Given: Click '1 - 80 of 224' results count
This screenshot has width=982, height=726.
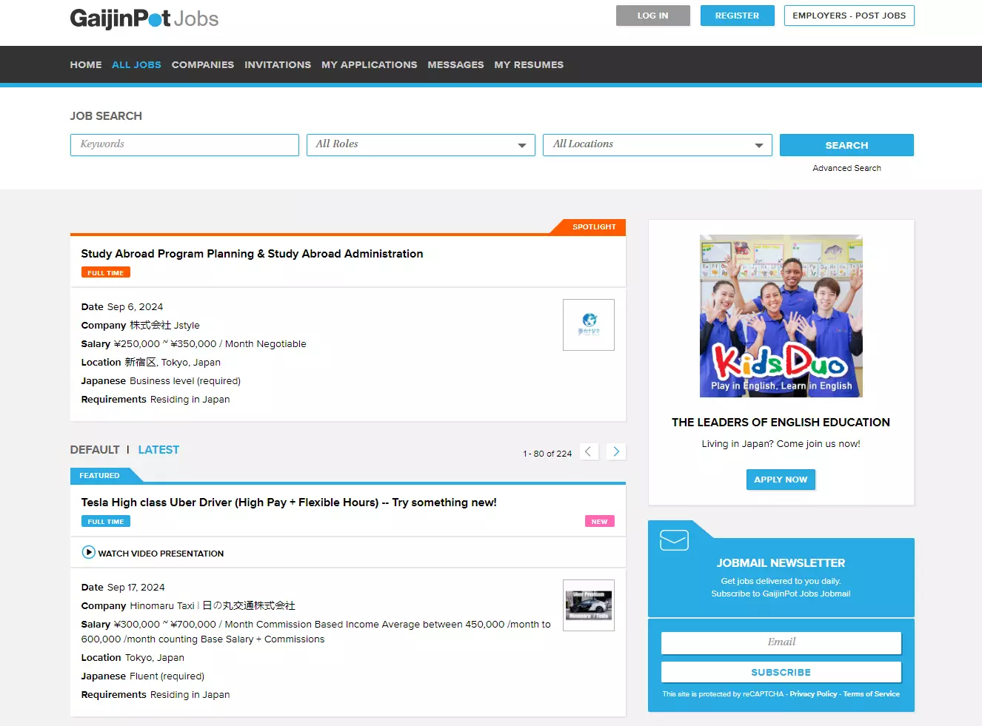Looking at the screenshot, I should (x=547, y=454).
